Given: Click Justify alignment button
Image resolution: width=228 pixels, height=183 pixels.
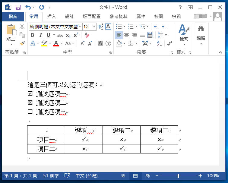Looking at the screenshot, I should tap(142, 35).
